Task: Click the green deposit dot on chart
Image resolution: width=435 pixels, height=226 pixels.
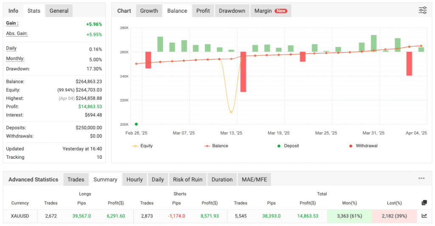Action: coord(136,124)
